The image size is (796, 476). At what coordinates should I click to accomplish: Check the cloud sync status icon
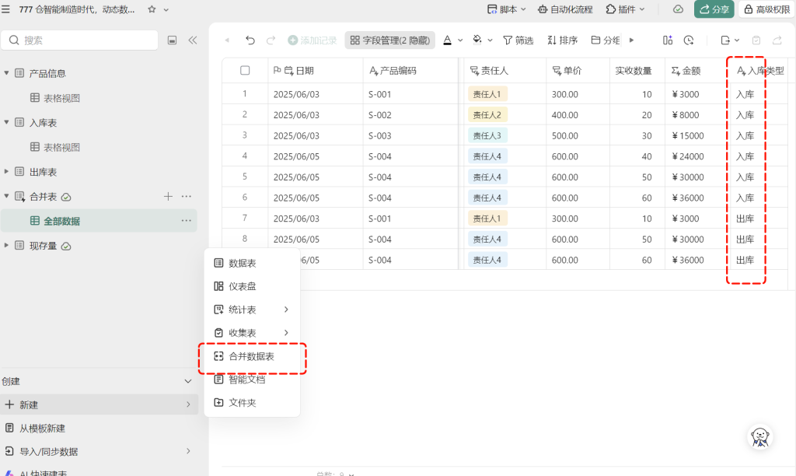(678, 9)
